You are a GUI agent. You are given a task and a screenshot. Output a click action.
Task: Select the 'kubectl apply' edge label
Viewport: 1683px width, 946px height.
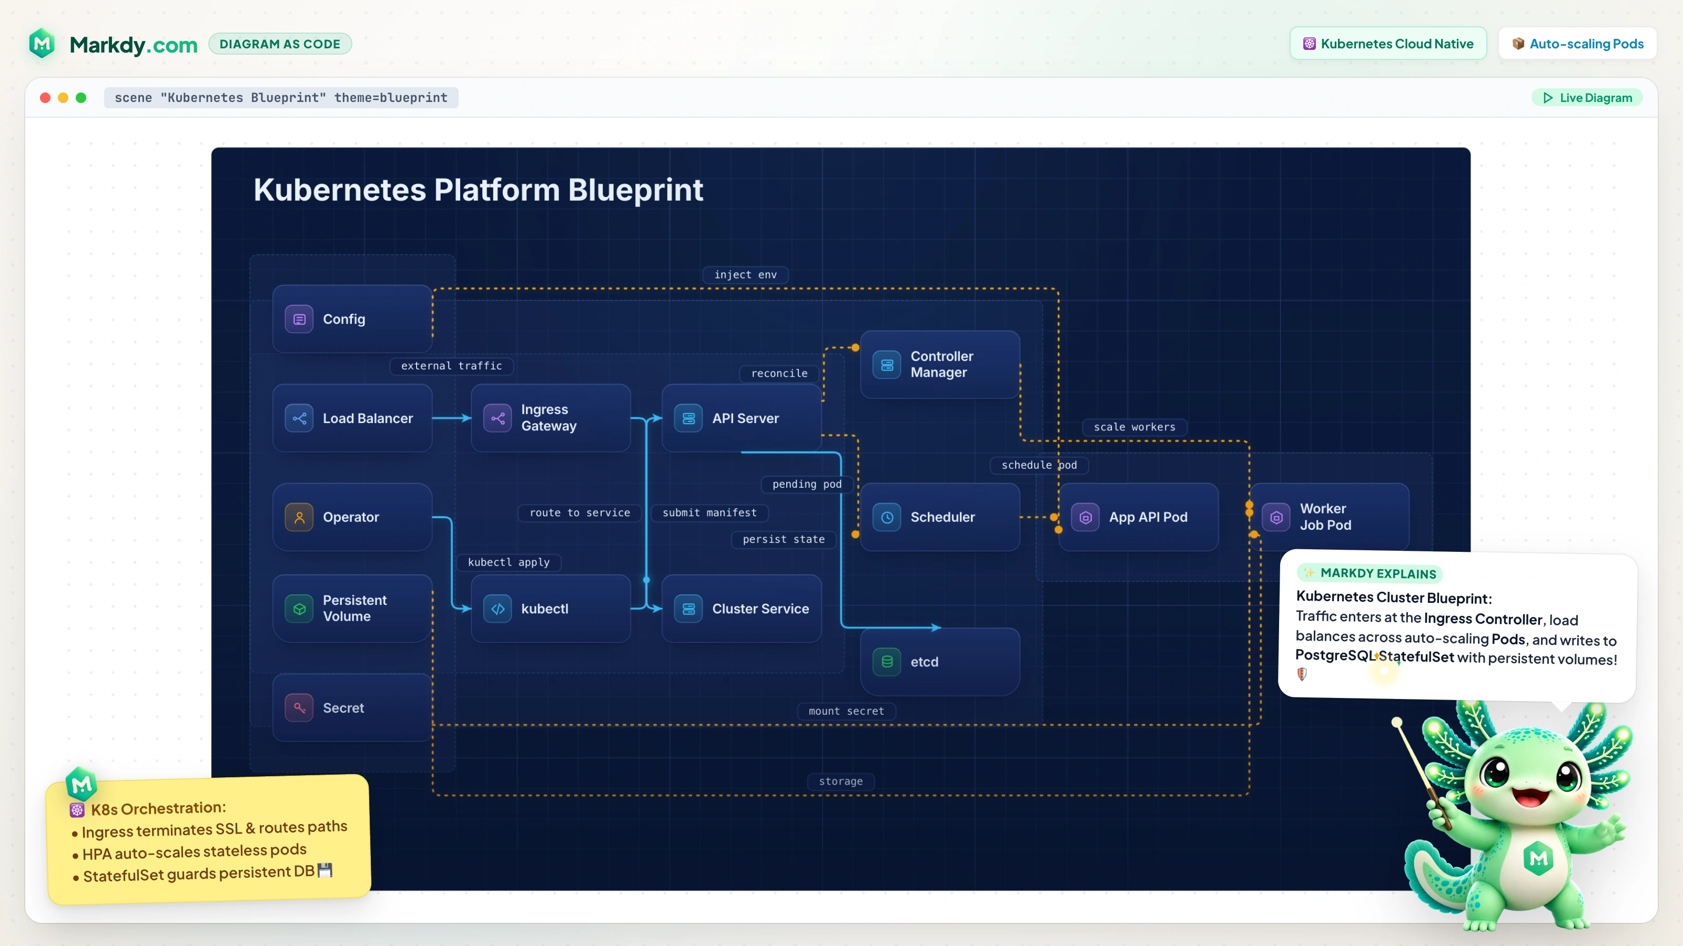[509, 562]
